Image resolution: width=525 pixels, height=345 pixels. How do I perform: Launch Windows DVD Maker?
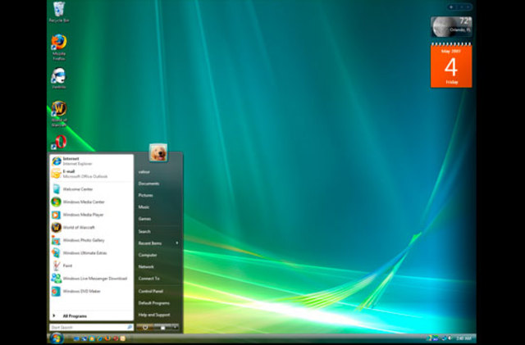(x=91, y=291)
